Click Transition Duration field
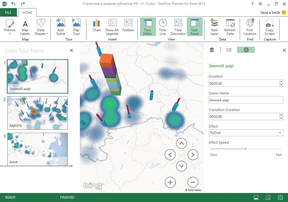 coord(244,116)
